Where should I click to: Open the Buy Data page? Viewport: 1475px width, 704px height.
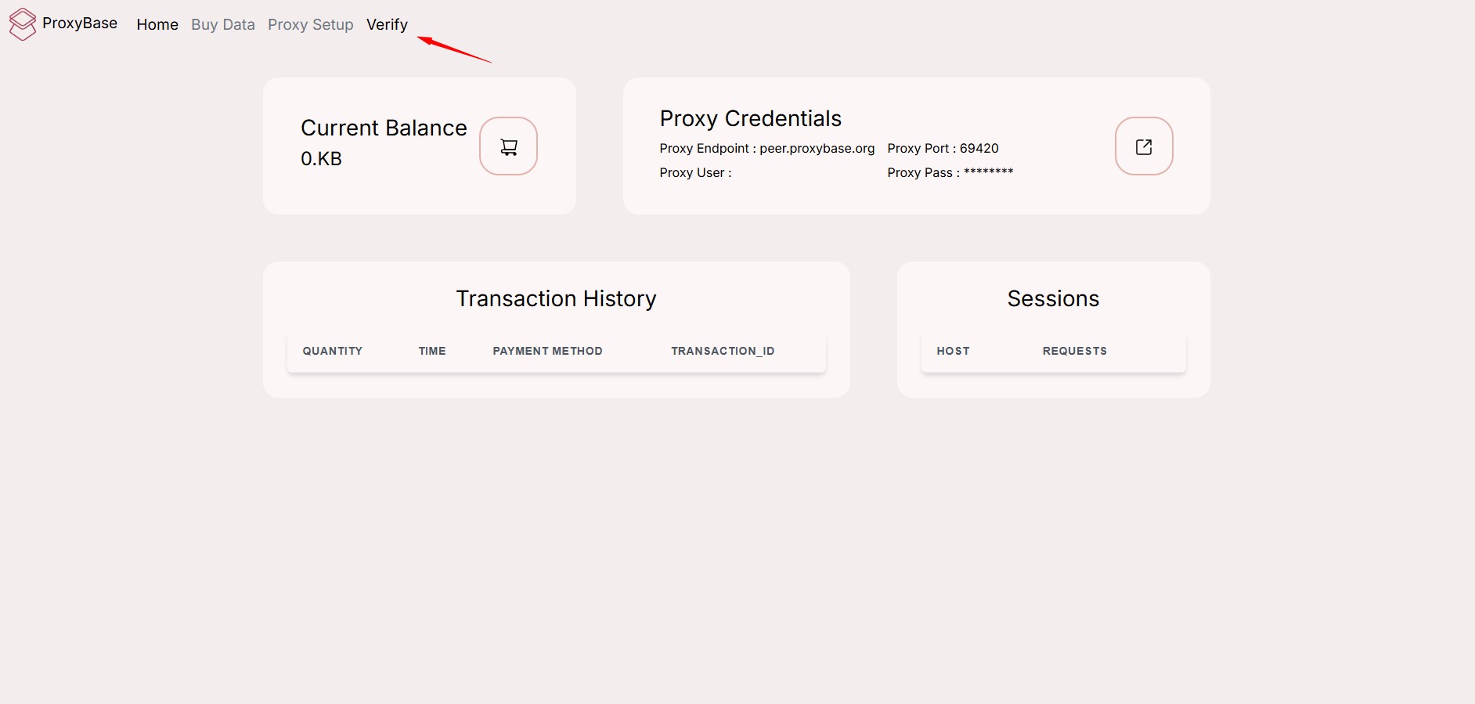(x=223, y=24)
